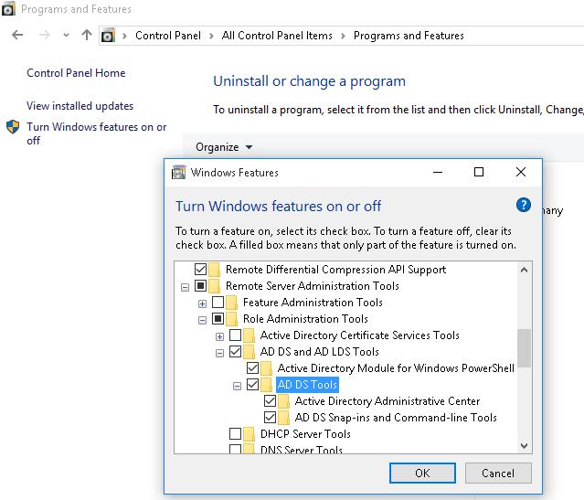This screenshot has height=500, width=584.
Task: Click folder icon of AD DS Snap-ins row
Action: (283, 418)
